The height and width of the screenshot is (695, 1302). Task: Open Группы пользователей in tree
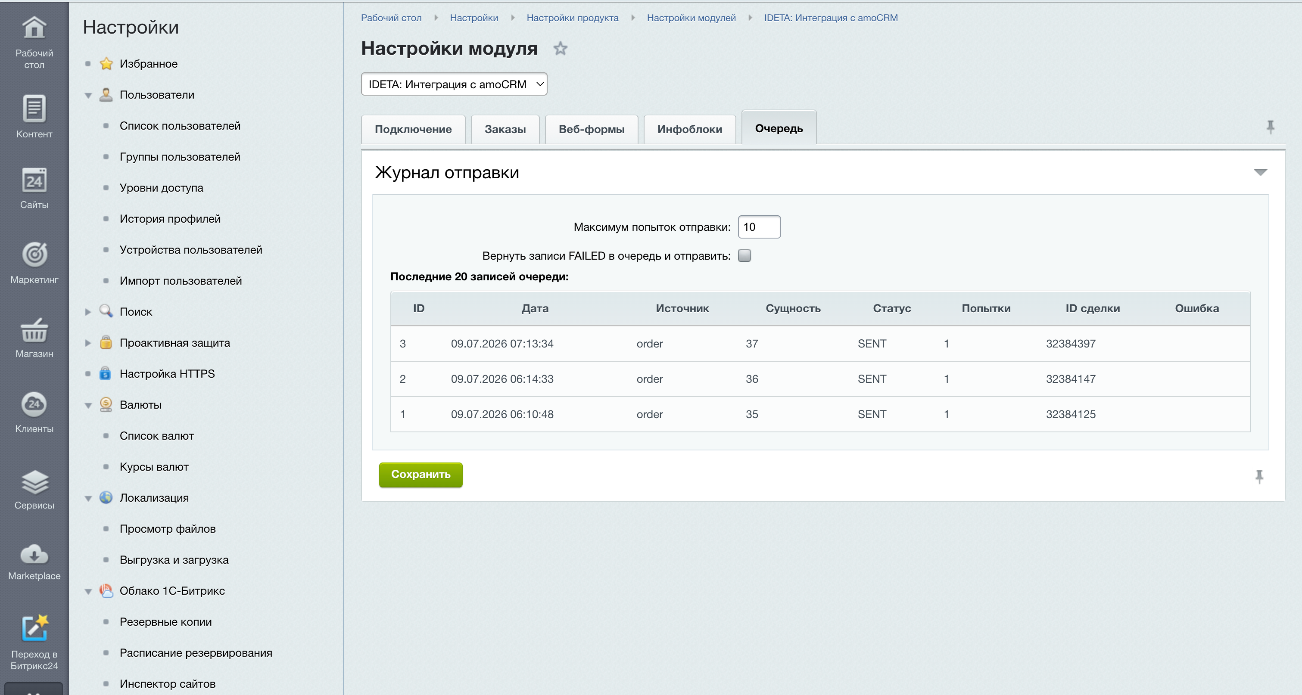[x=179, y=157]
